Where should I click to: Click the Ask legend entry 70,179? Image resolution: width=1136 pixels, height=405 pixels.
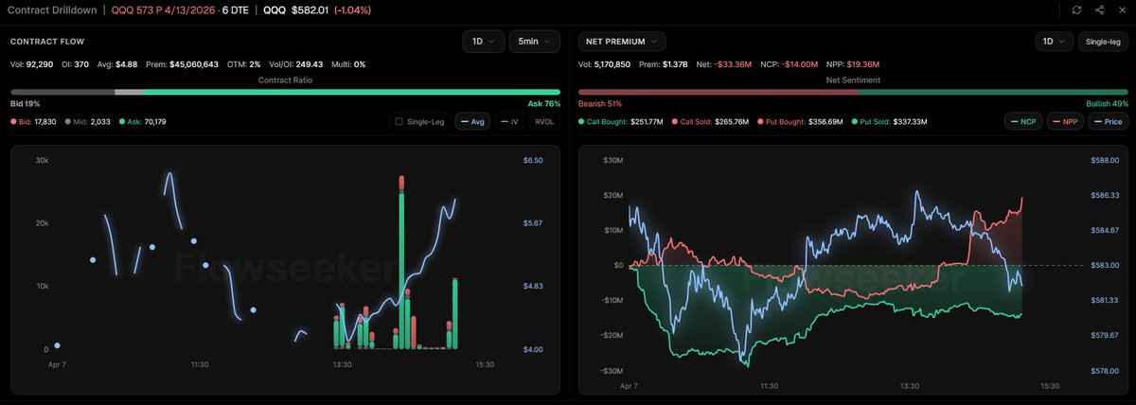[x=142, y=121]
